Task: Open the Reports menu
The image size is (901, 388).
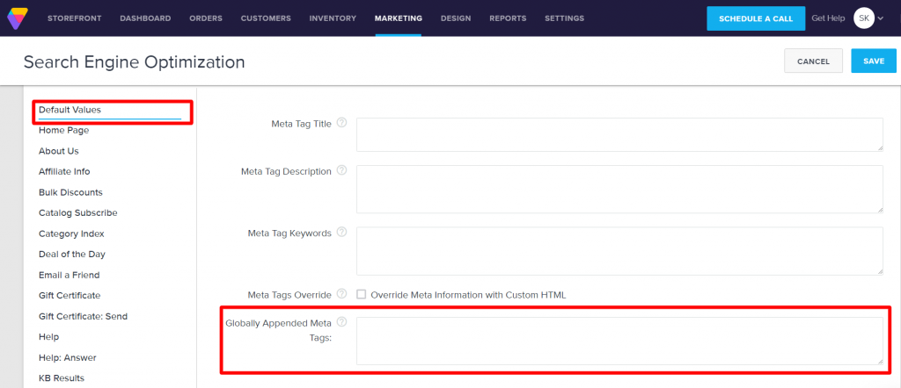Action: [x=508, y=18]
